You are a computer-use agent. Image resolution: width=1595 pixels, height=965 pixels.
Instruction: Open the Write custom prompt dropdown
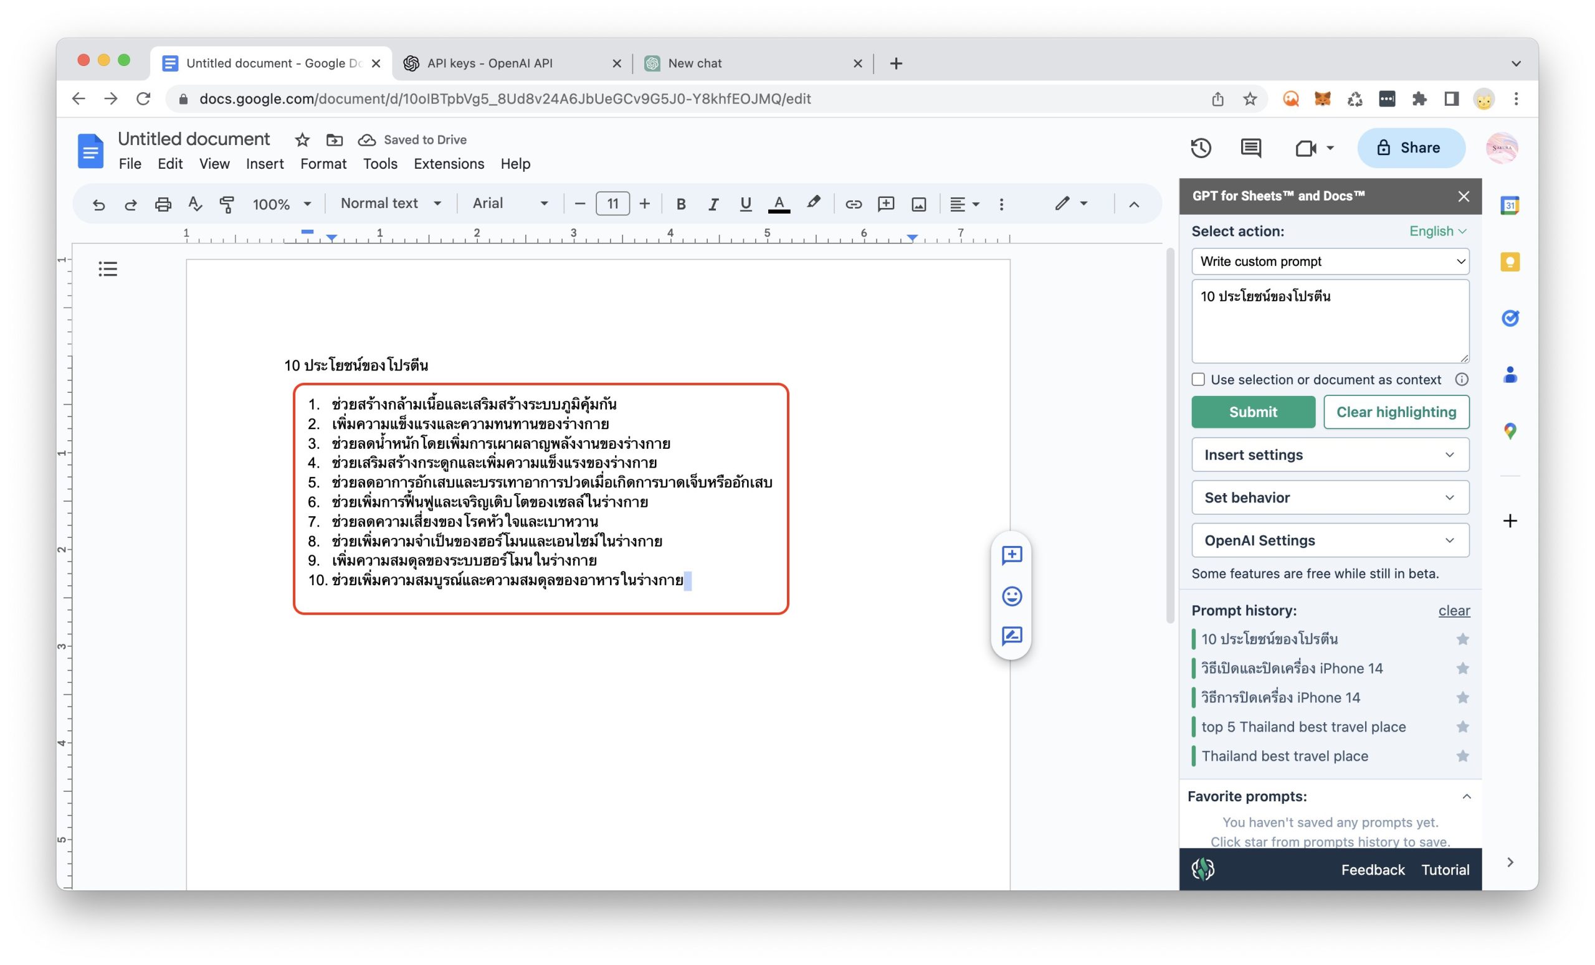pos(1330,261)
